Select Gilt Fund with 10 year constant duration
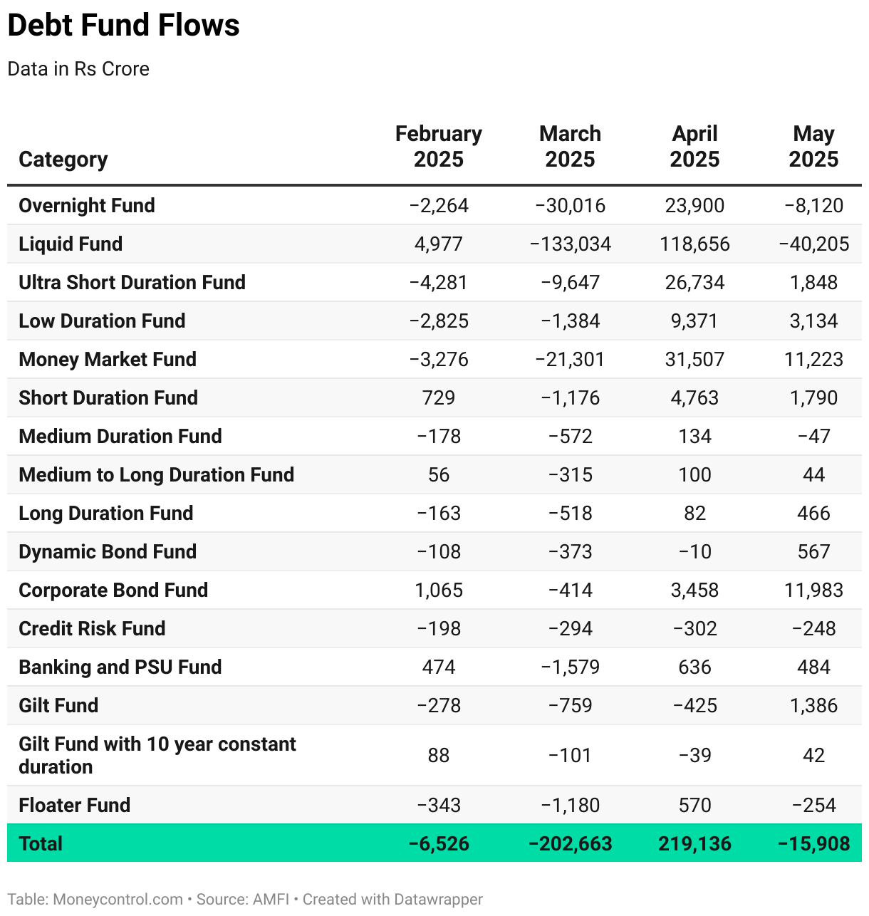This screenshot has height=916, width=869. click(x=157, y=755)
